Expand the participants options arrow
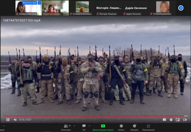The height and width of the screenshot is (132, 191). pyautogui.click(x=75, y=126)
